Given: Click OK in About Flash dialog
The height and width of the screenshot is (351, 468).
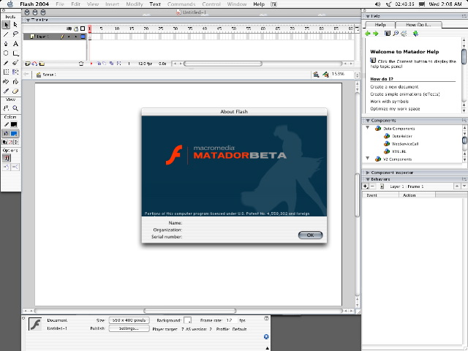Looking at the screenshot, I should coord(310,235).
